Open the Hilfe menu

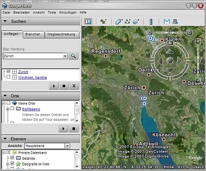click(x=83, y=12)
